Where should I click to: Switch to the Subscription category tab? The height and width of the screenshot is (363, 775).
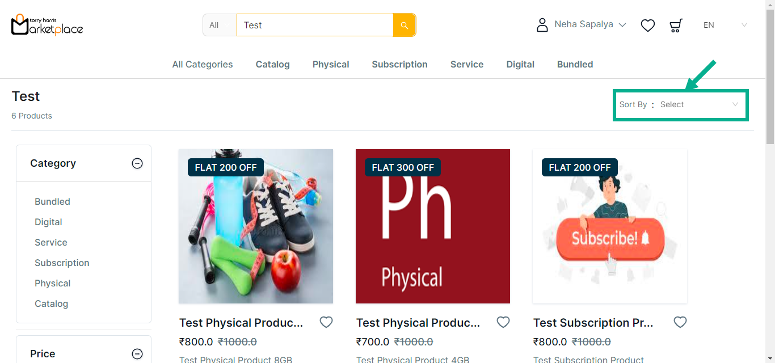[399, 65]
